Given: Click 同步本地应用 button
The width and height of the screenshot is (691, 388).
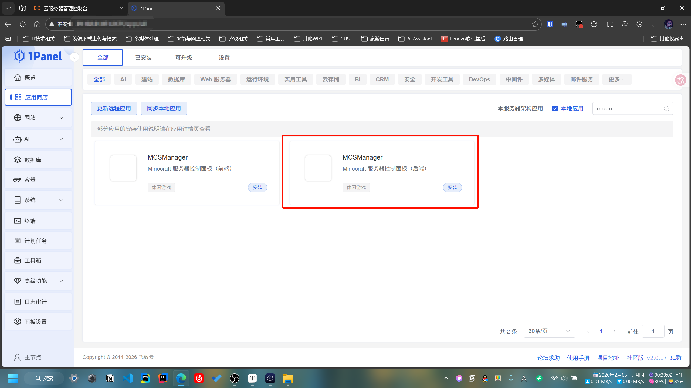Looking at the screenshot, I should 164,109.
